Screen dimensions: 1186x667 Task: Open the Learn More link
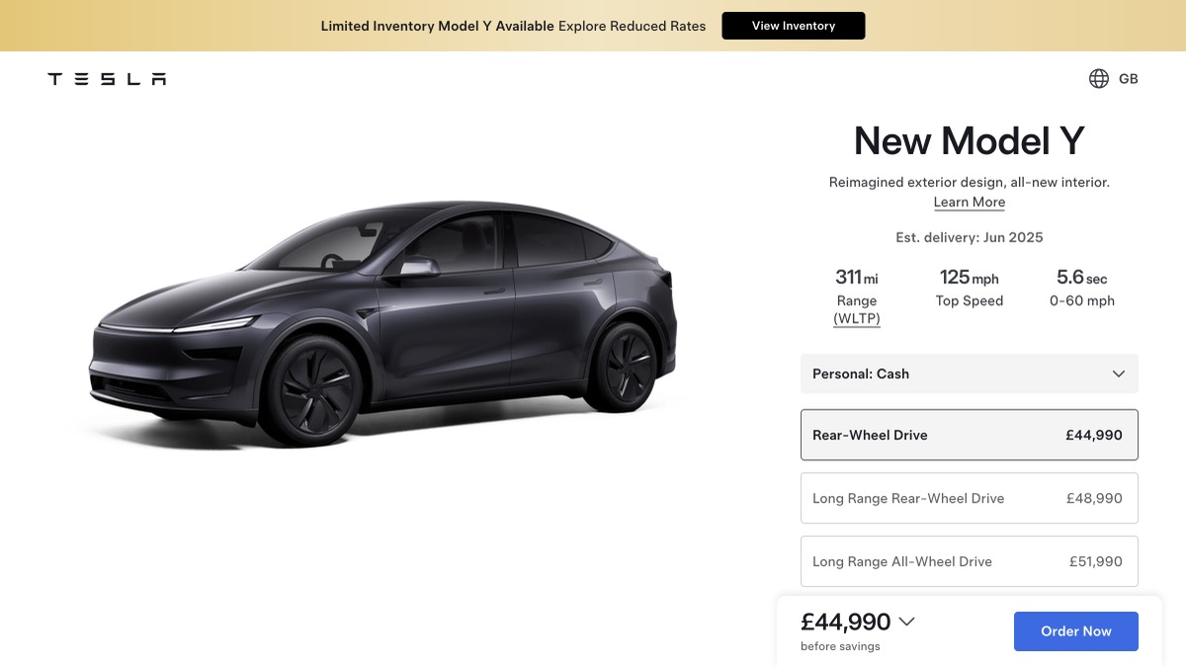point(970,202)
